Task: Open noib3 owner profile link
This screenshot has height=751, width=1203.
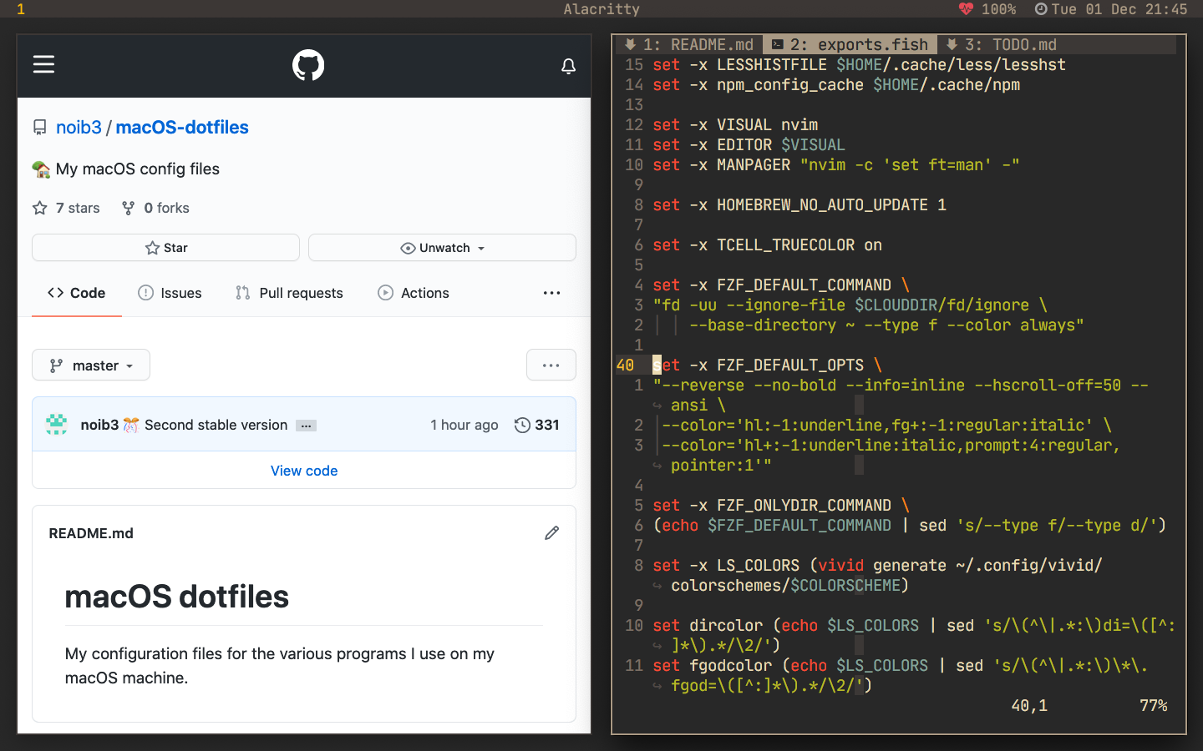Action: (79, 128)
